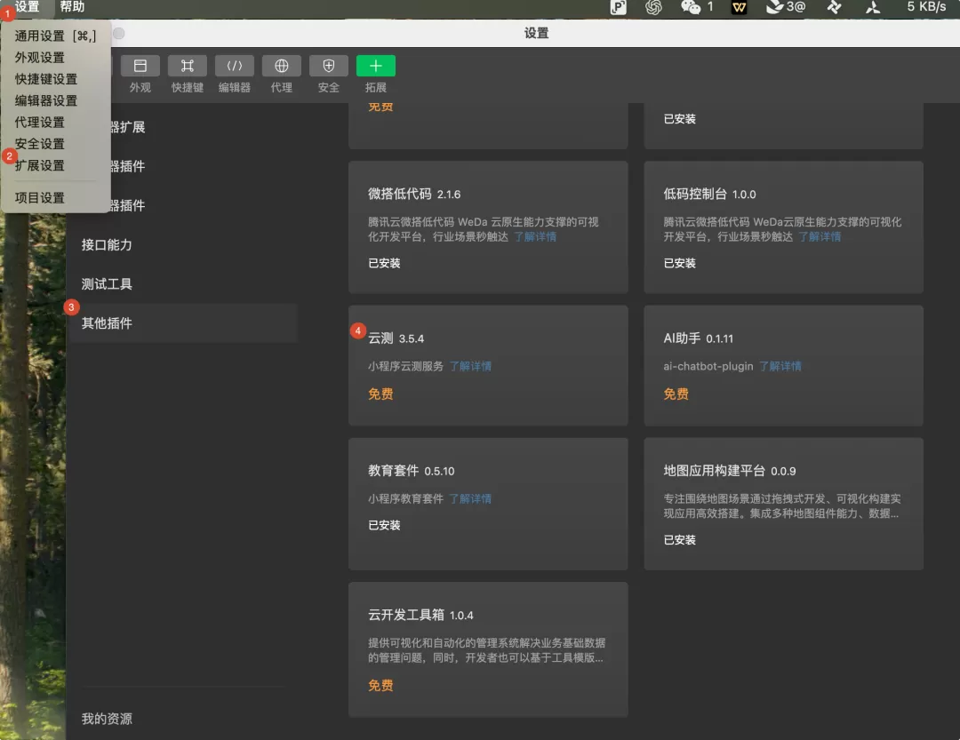Click 免费 to install 云开发工具箱
Image resolution: width=960 pixels, height=740 pixels.
pos(380,686)
